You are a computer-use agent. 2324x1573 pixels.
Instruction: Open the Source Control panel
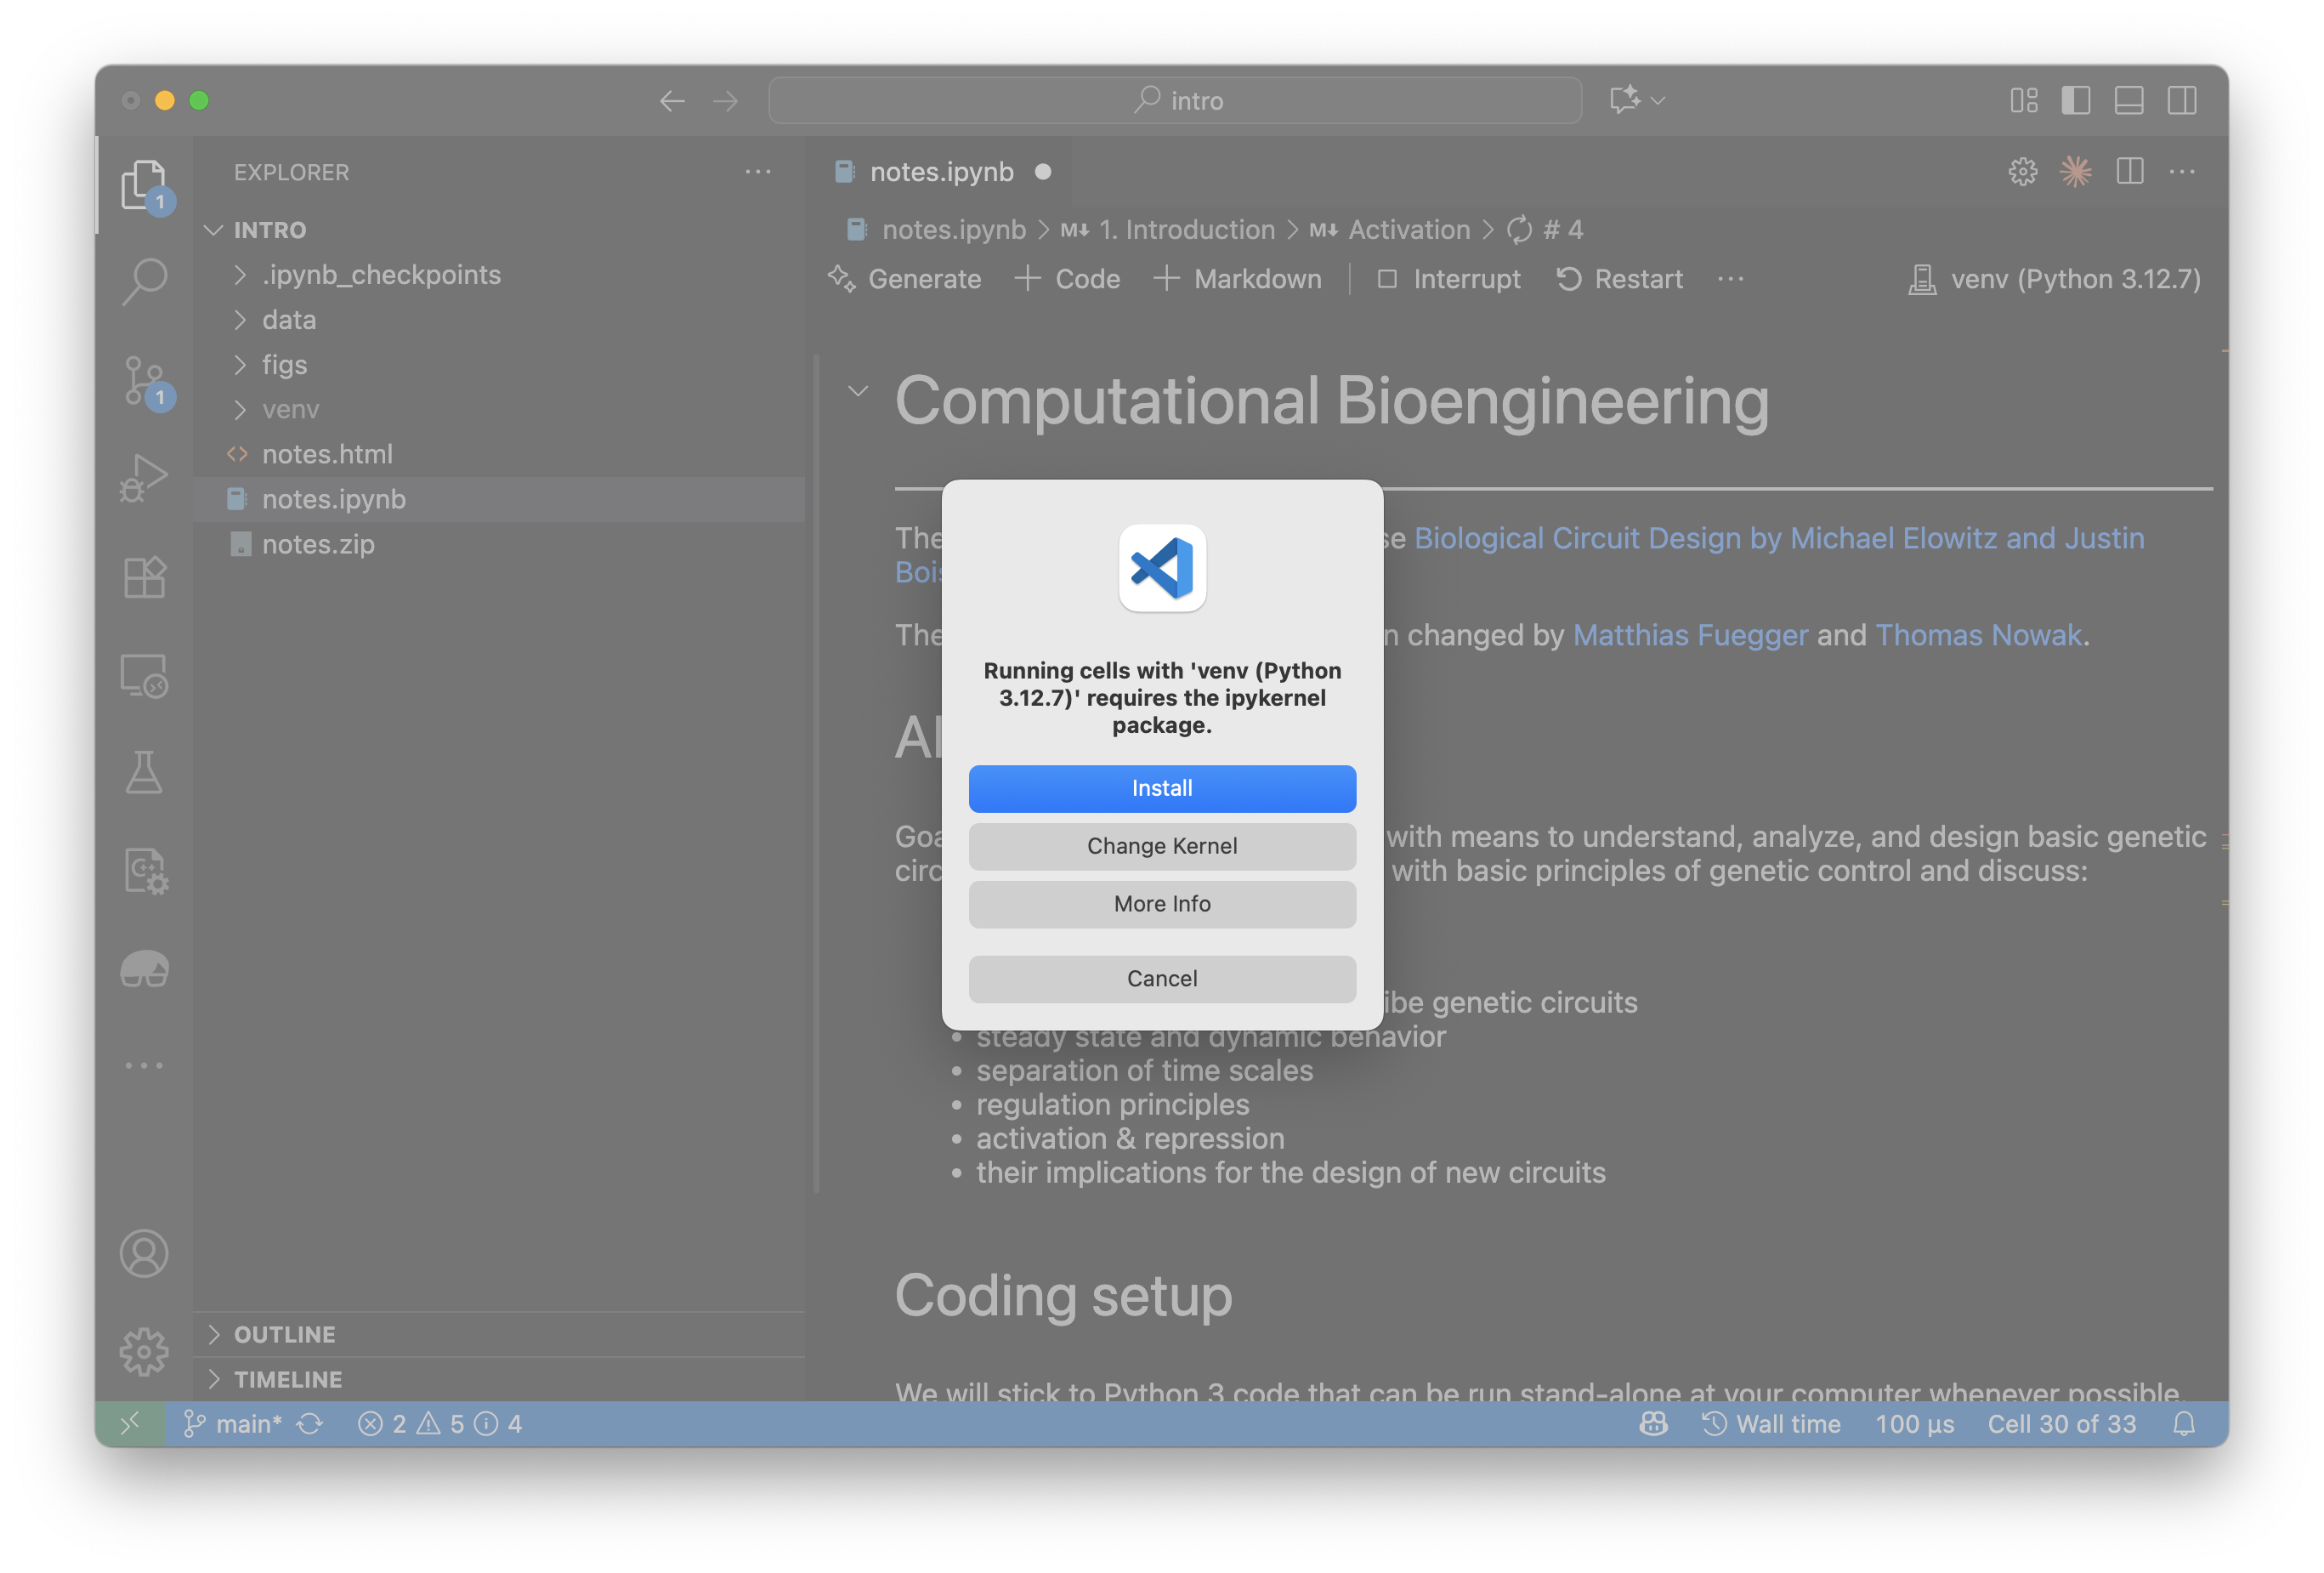144,381
